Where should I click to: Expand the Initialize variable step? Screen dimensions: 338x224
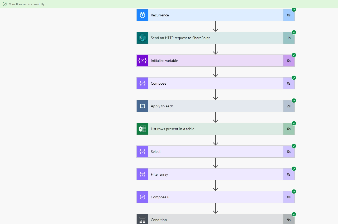coord(216,61)
